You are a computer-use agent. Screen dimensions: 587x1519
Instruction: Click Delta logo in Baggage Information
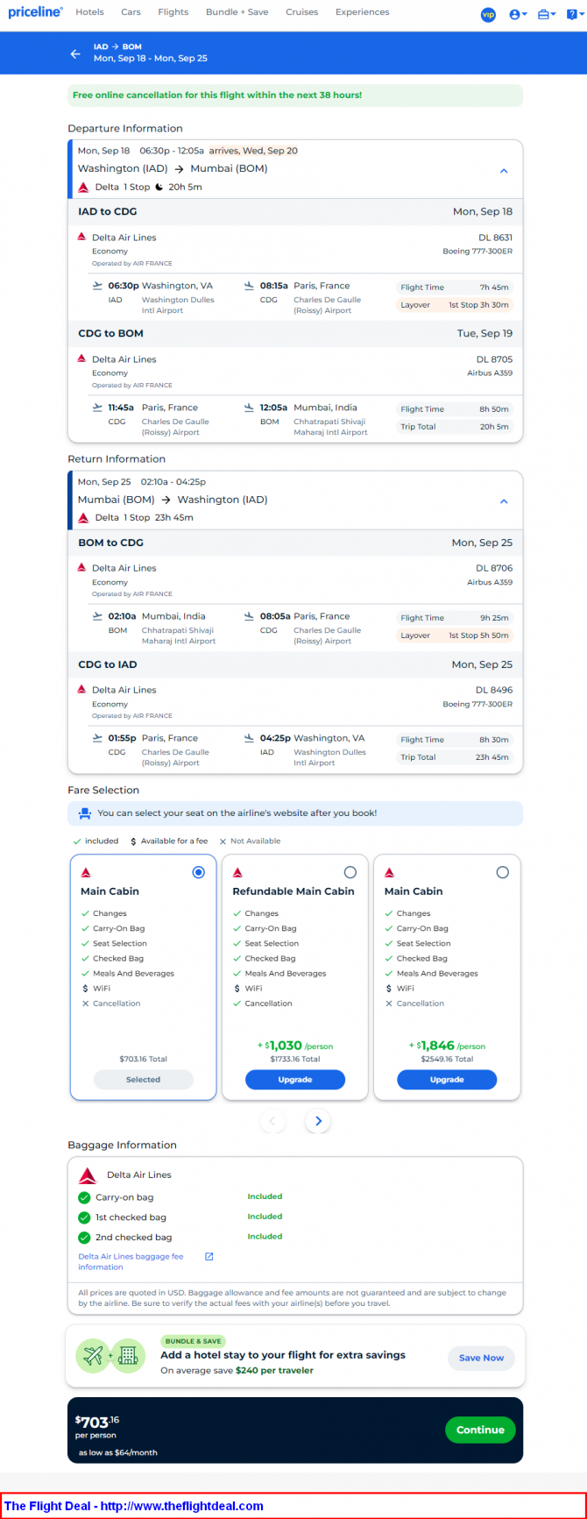pos(88,1176)
